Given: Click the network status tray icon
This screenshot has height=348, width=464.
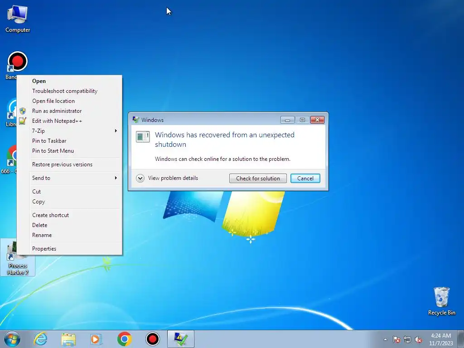Looking at the screenshot, I should coord(407,339).
